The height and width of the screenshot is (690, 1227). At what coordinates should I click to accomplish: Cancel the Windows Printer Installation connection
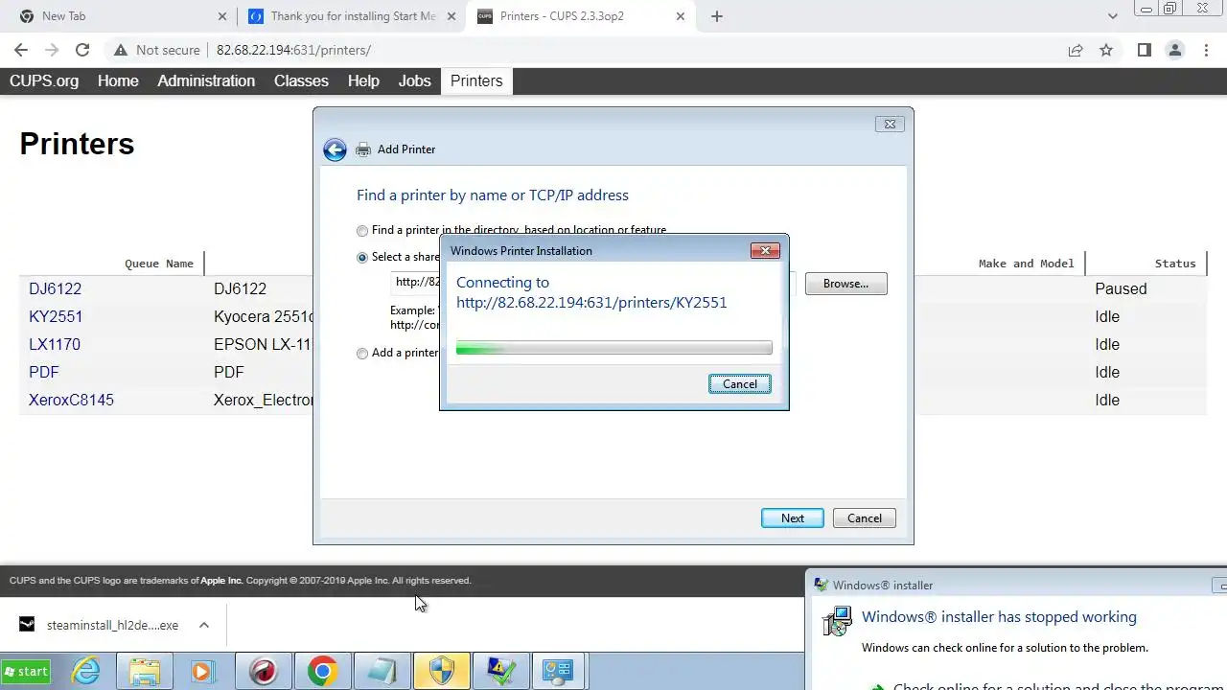tap(739, 384)
